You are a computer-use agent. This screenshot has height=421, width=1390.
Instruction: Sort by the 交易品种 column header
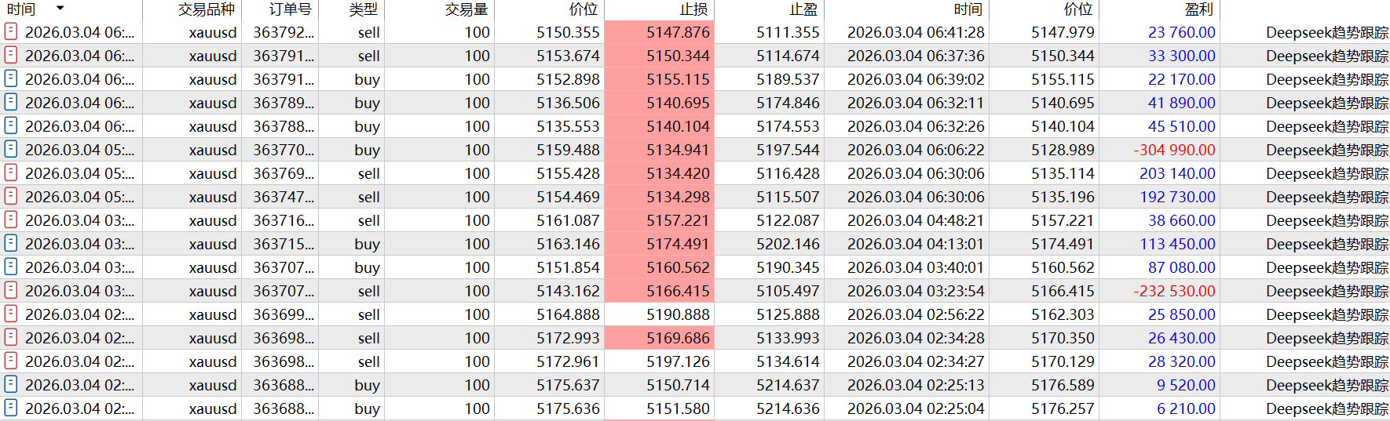point(206,9)
